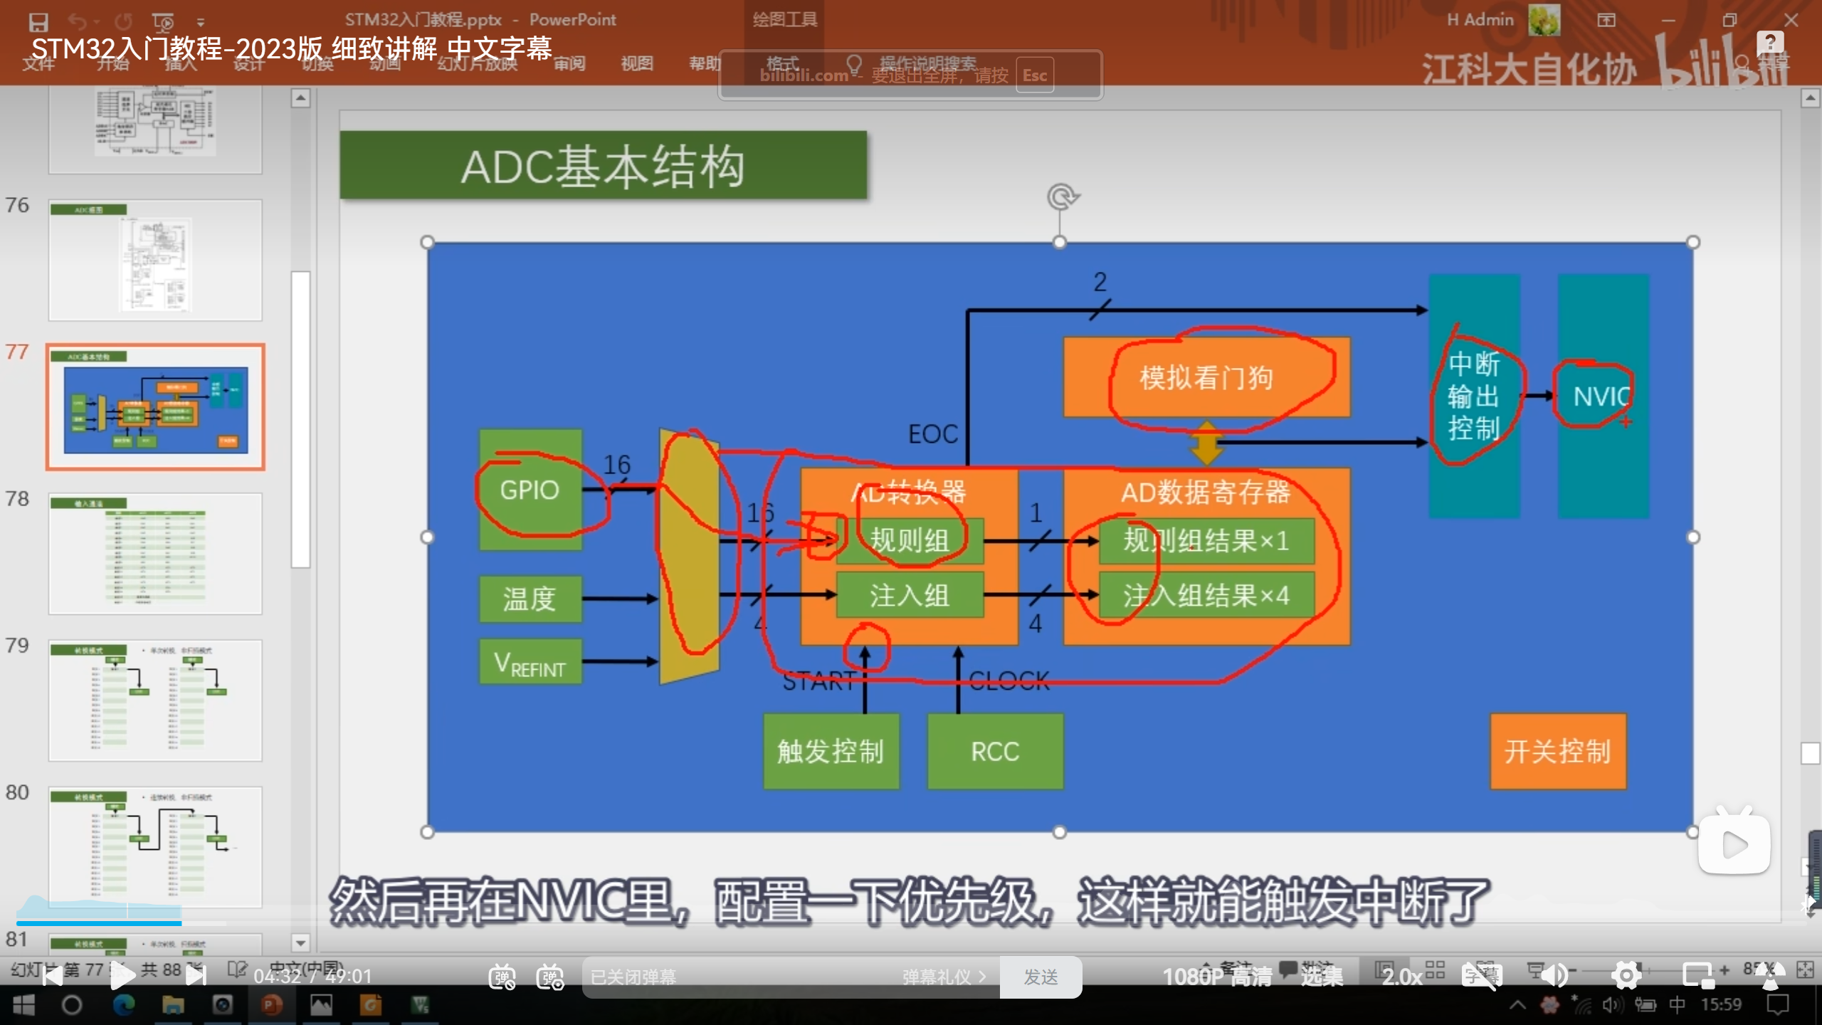Image resolution: width=1822 pixels, height=1025 pixels.
Task: Click the Redo icon in quick access
Action: click(124, 21)
